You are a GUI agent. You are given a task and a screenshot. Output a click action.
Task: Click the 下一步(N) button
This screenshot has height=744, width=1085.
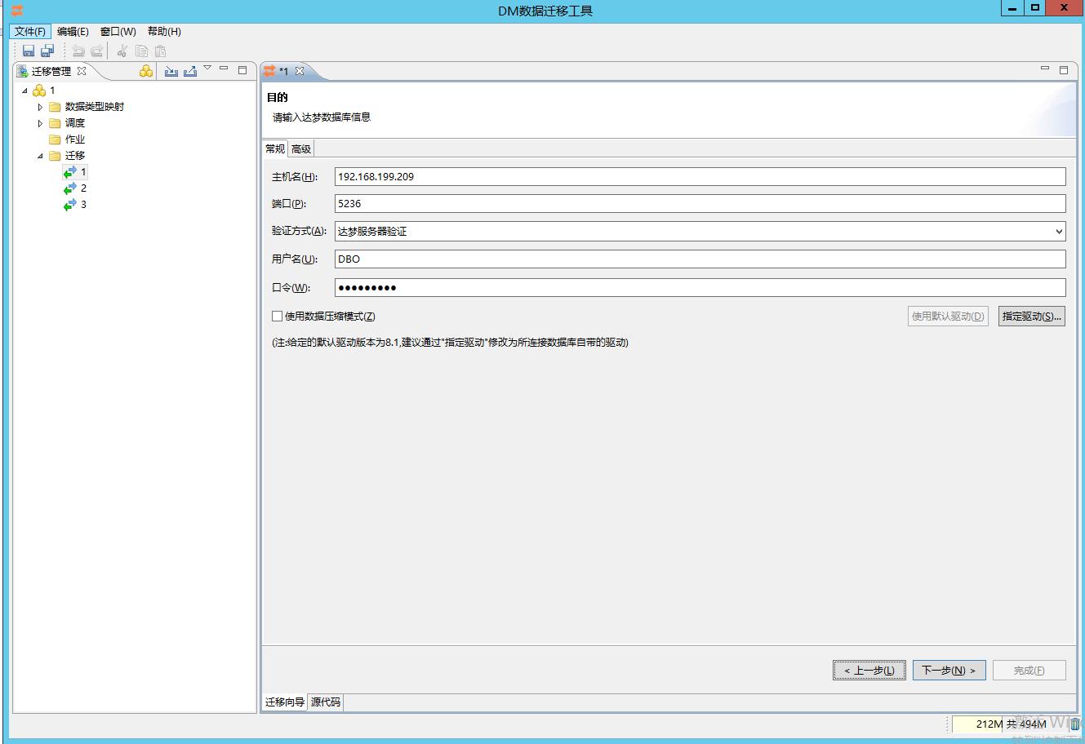949,671
